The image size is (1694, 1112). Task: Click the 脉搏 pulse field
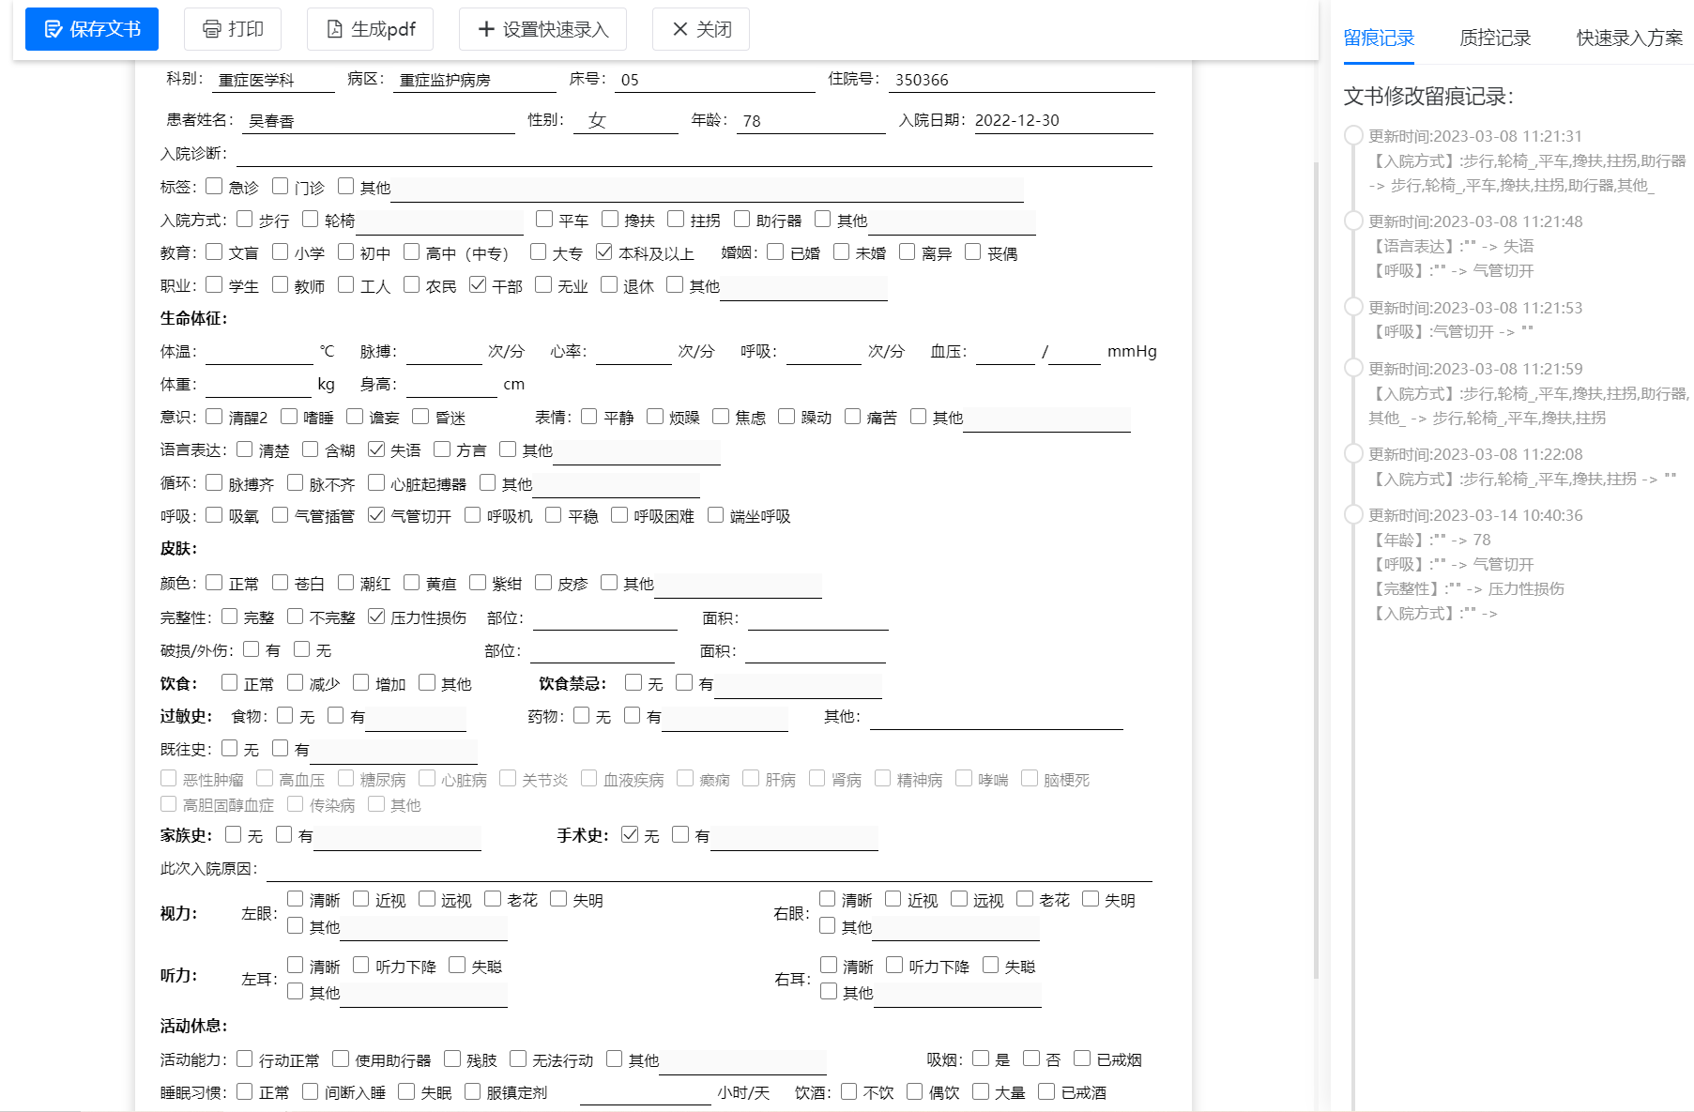click(444, 352)
